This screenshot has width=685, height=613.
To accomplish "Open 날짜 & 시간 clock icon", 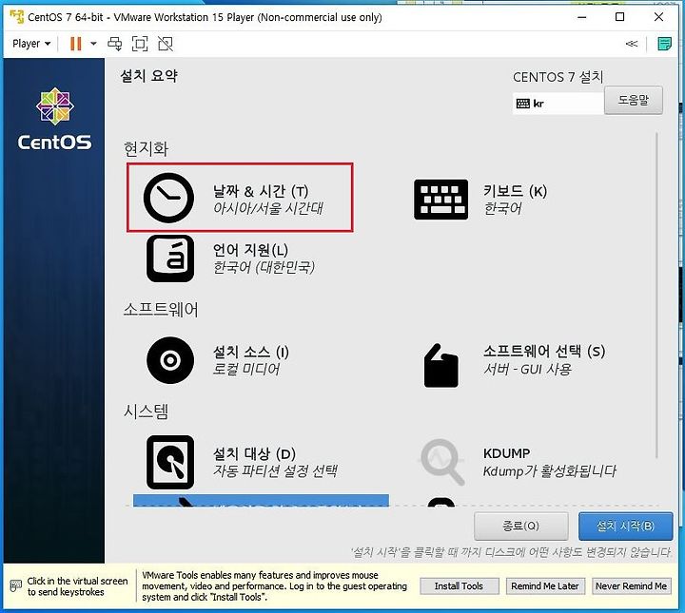I will tap(168, 198).
